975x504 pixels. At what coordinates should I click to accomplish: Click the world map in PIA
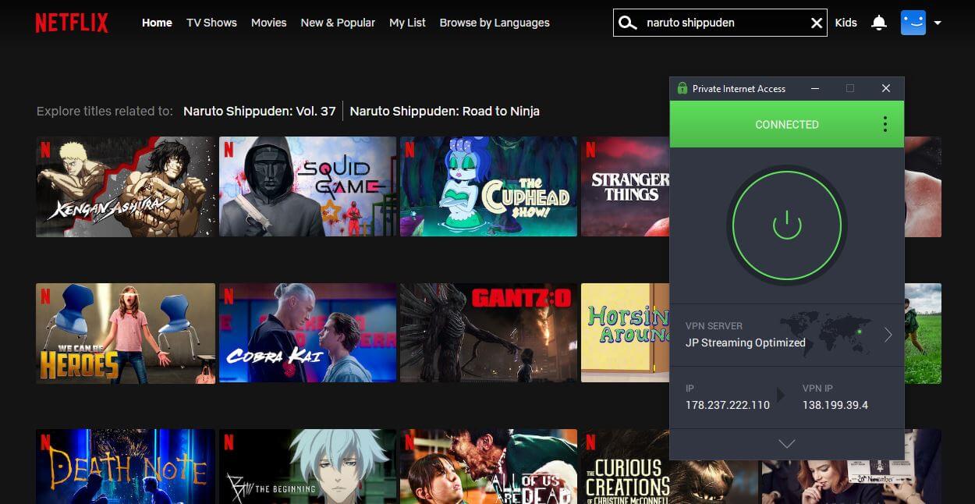click(x=825, y=334)
